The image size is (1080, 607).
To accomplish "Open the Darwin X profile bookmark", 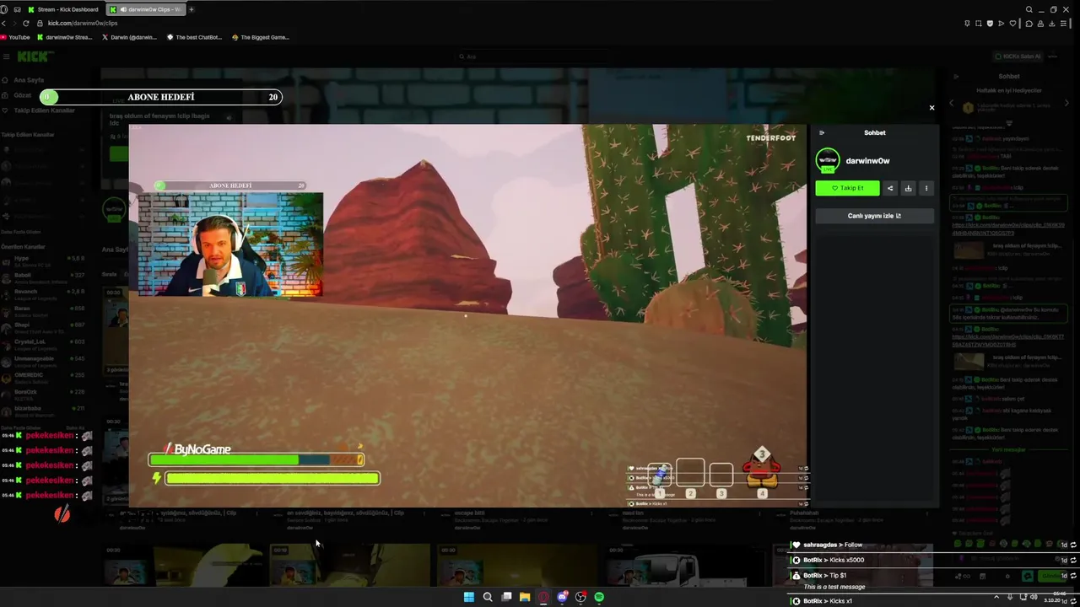I will click(x=129, y=37).
